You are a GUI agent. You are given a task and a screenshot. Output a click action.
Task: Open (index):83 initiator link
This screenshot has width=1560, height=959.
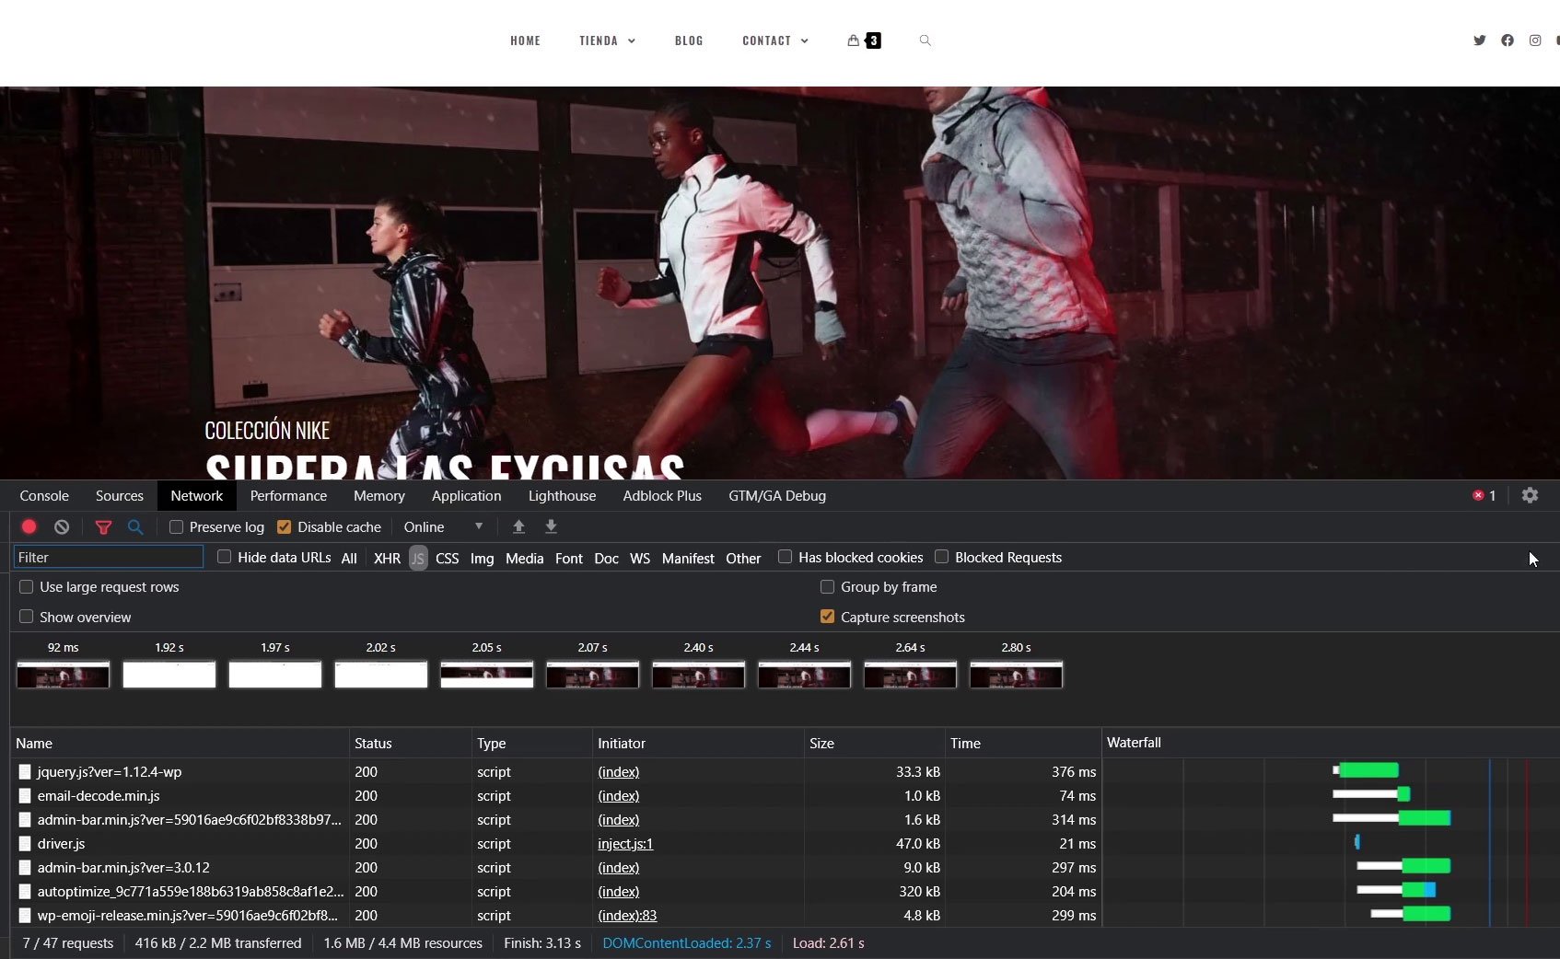627,916
